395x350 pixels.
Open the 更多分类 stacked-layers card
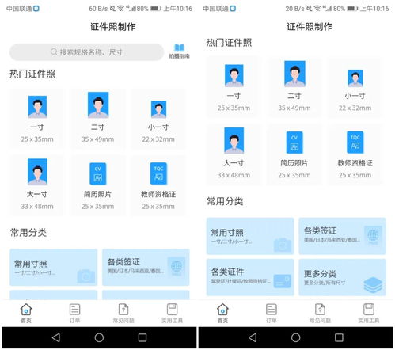pyautogui.click(x=342, y=277)
